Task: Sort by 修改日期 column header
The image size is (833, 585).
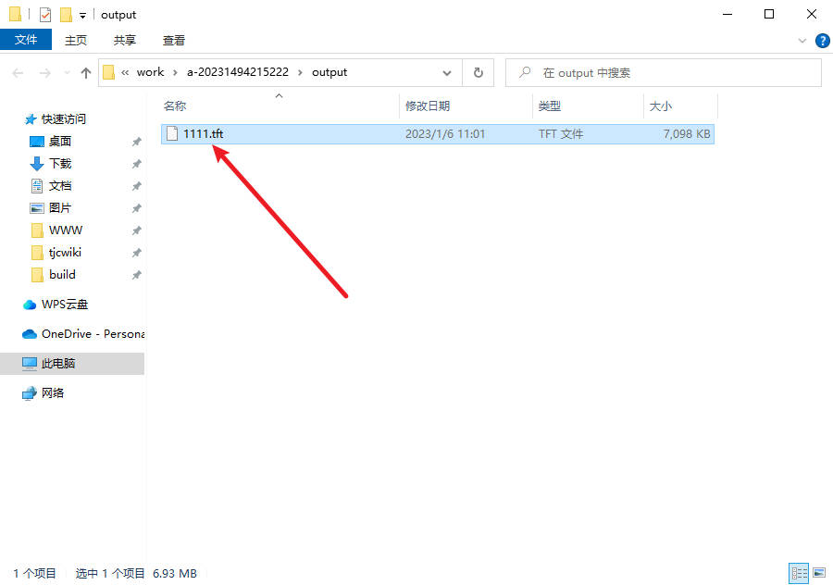Action: [x=428, y=106]
